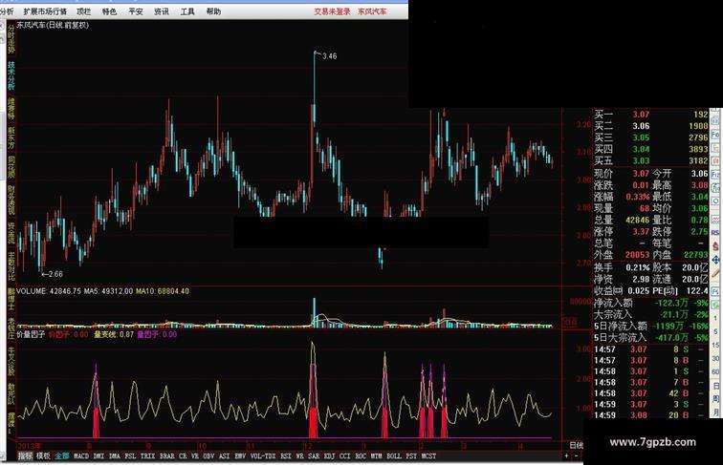The width and height of the screenshot is (723, 465).
Task: Click chart title 东风汽车(日线,前复权)
Action: [53, 26]
